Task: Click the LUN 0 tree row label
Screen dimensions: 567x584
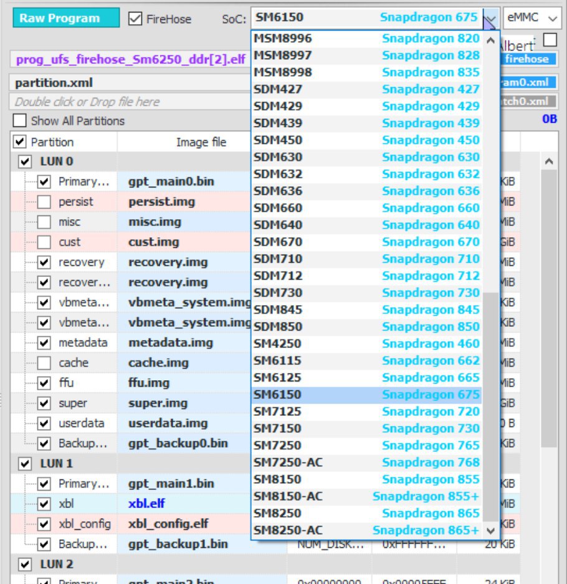Action: (x=57, y=161)
